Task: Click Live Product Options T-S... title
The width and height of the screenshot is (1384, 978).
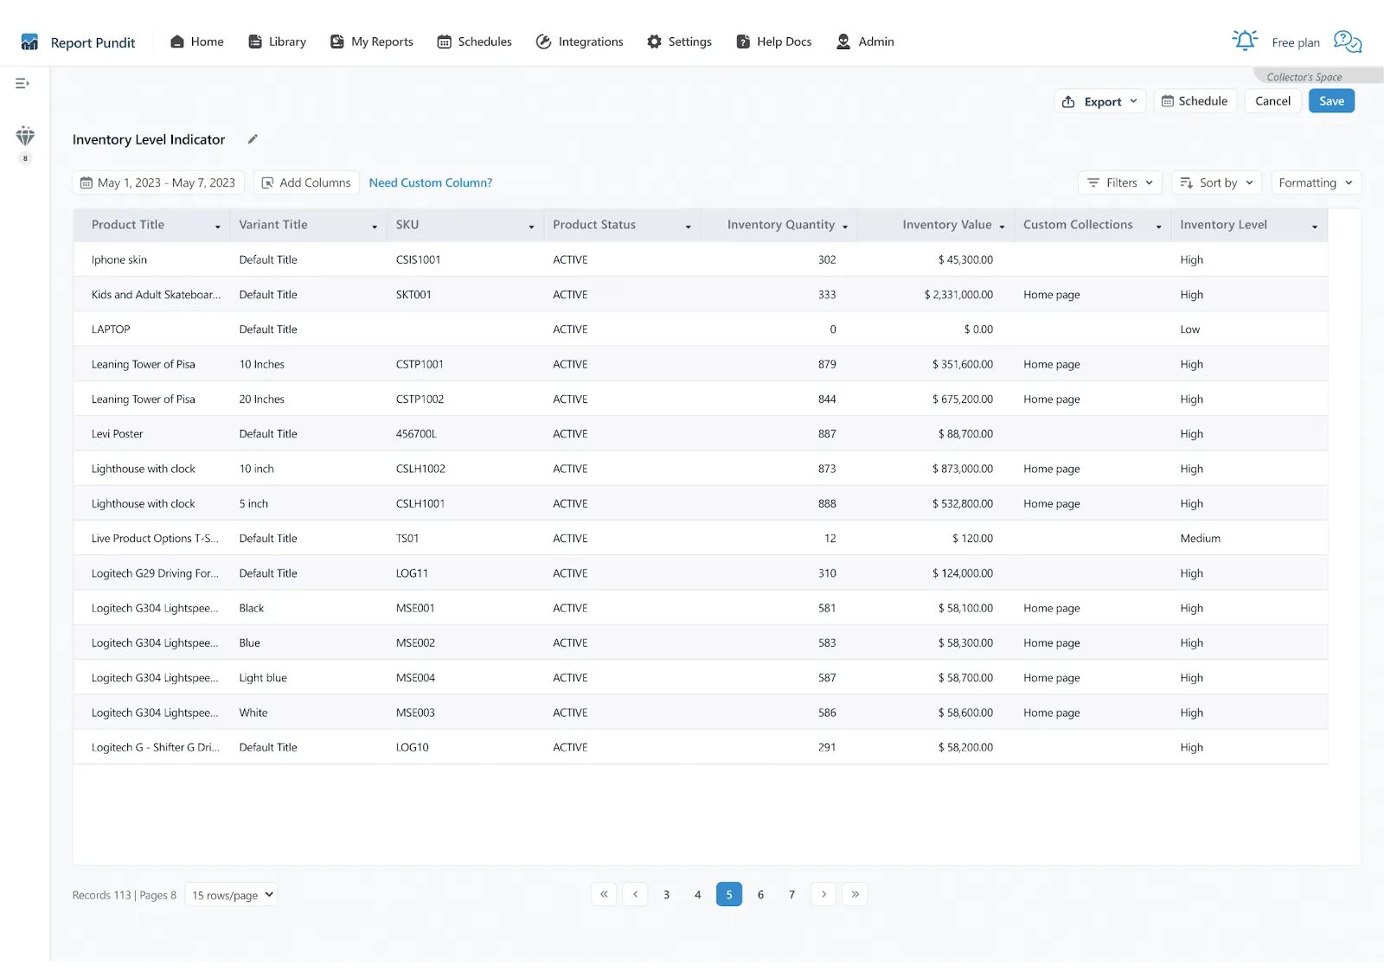Action: click(155, 538)
